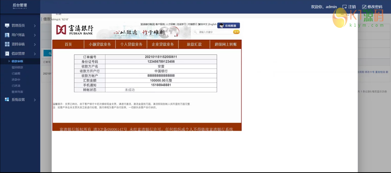Expand the 管理首页 chevron
Viewport: 391px width, 173px height.
tap(35, 26)
